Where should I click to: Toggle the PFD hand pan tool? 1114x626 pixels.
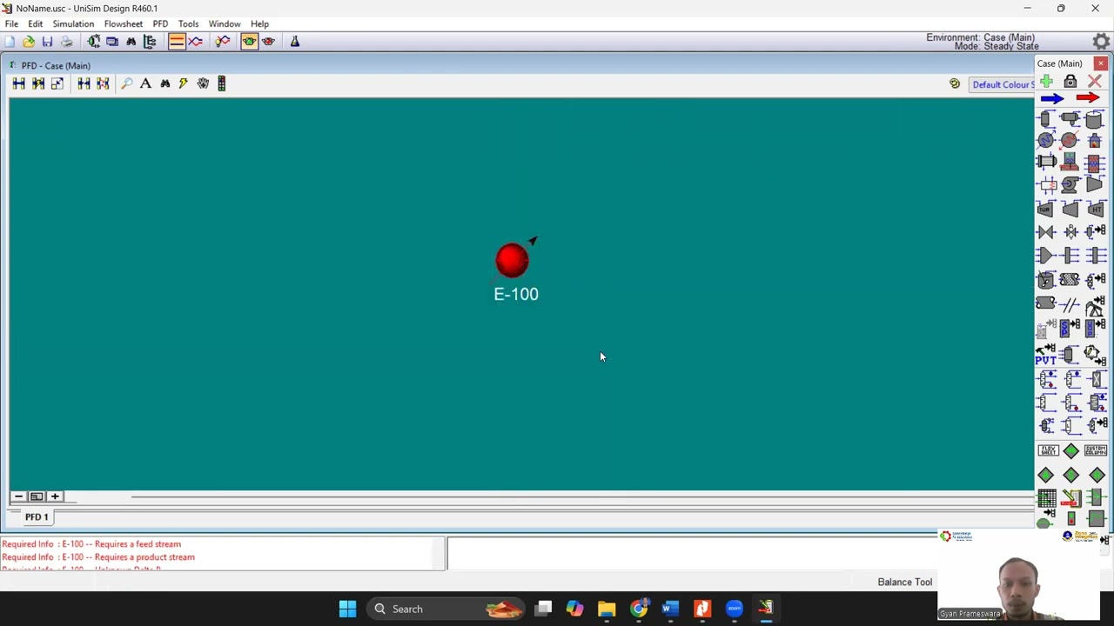pyautogui.click(x=203, y=83)
